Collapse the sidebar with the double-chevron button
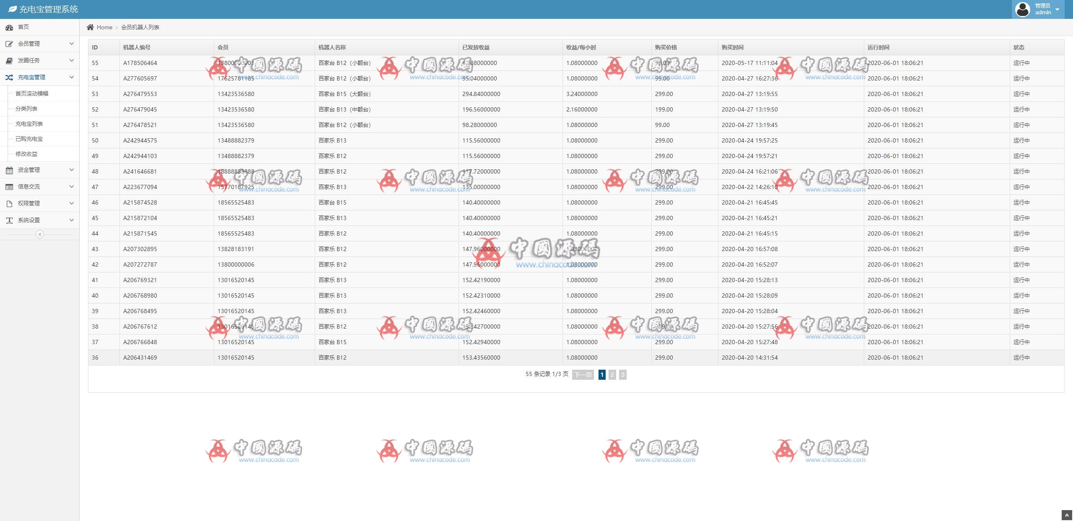This screenshot has height=521, width=1073. (x=40, y=234)
